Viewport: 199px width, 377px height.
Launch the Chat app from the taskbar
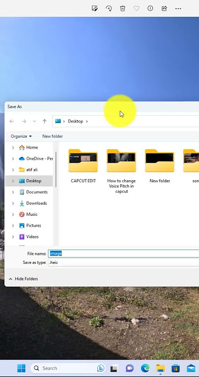[x=130, y=368]
